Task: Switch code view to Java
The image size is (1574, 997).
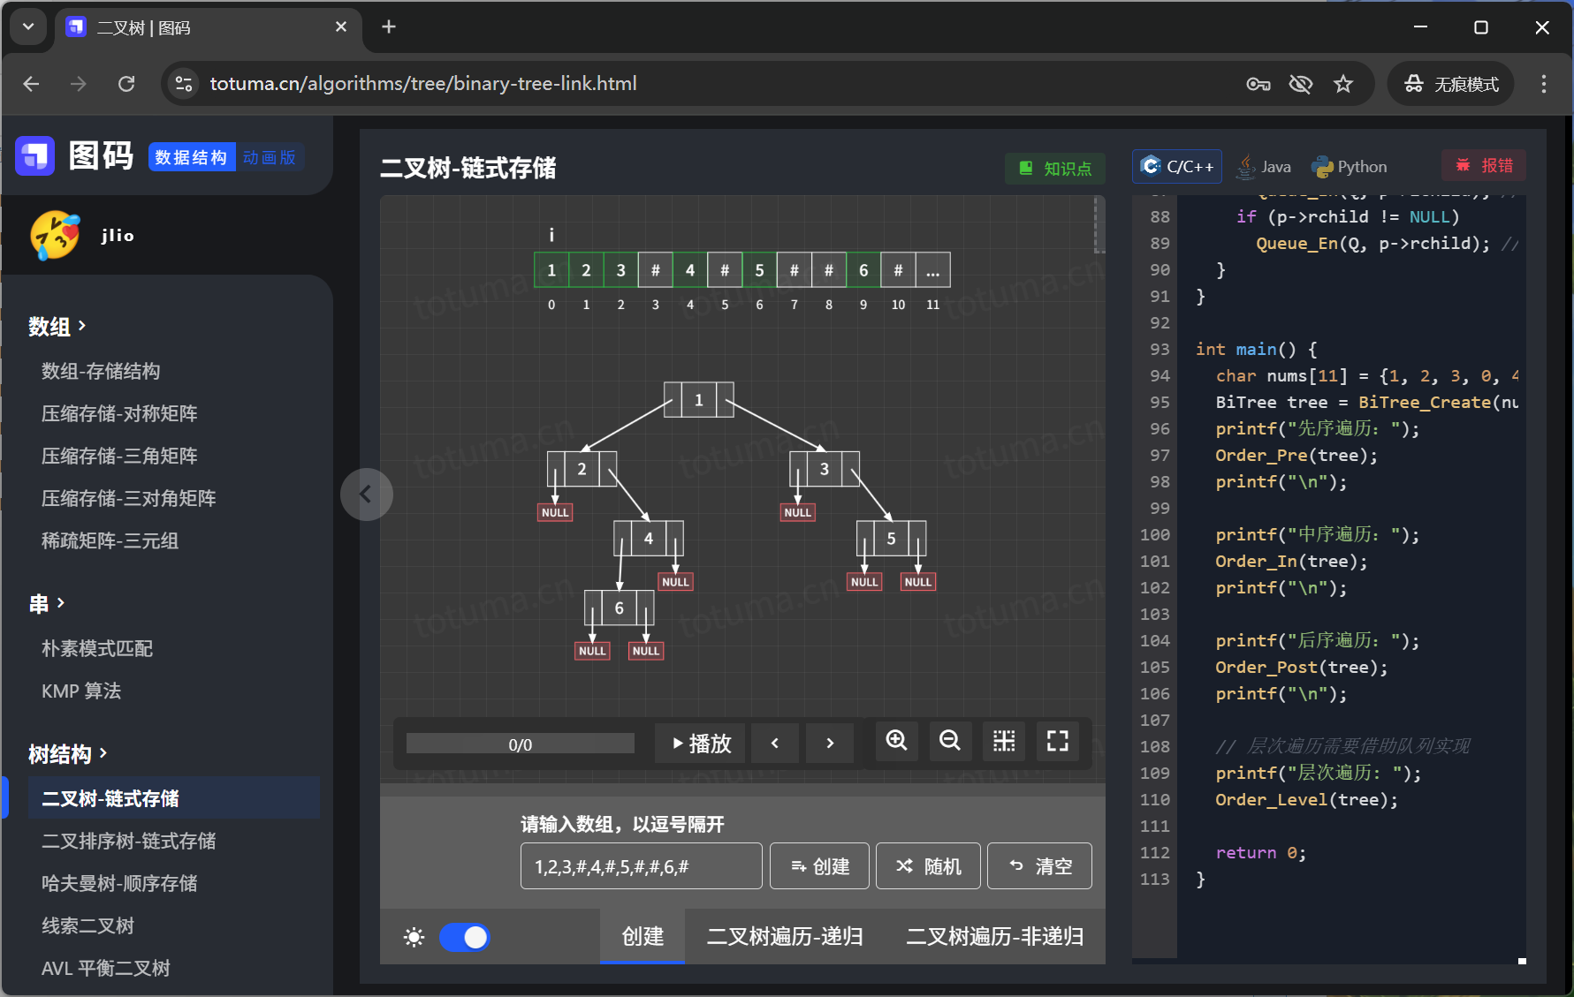Action: coord(1265,167)
